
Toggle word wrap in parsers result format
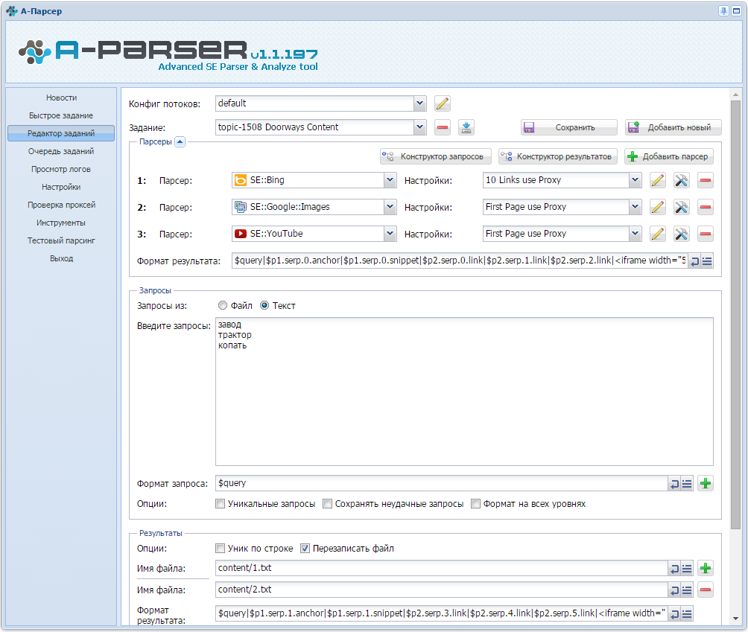[694, 261]
